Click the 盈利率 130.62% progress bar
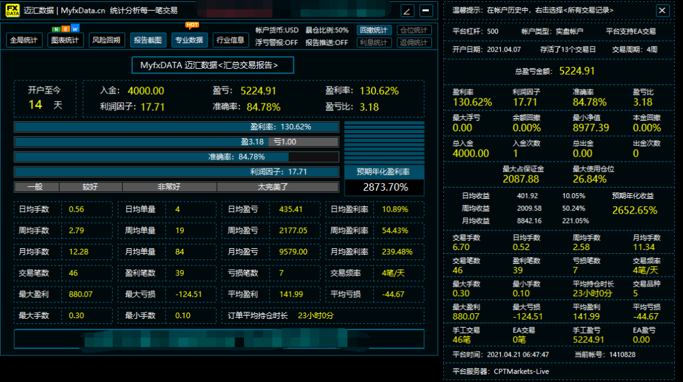Viewport: 683px width, 382px height. point(176,127)
